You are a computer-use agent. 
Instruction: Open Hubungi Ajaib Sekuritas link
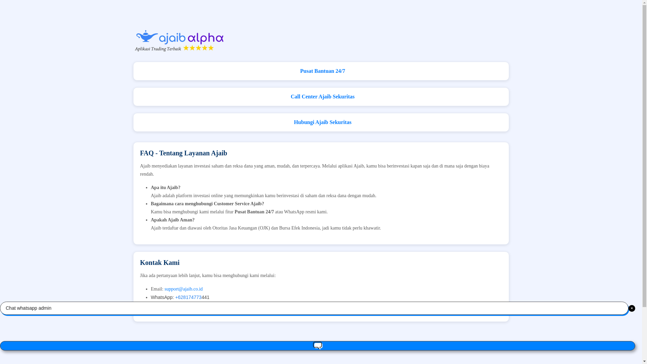[x=322, y=122]
